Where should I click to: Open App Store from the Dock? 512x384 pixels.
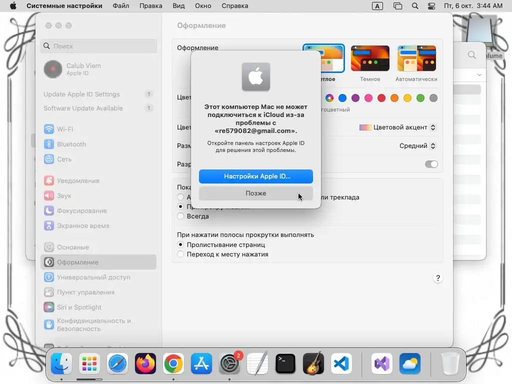[x=201, y=363]
